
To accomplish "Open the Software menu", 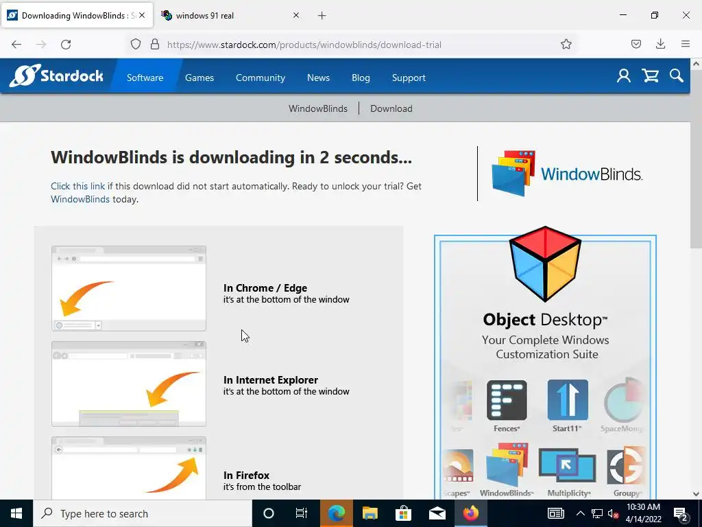I will click(145, 78).
